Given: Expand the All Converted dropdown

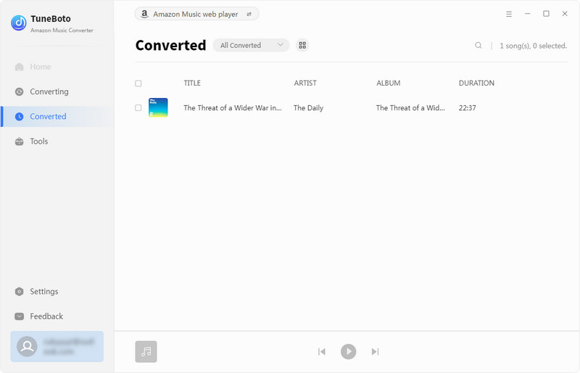Looking at the screenshot, I should pyautogui.click(x=251, y=45).
